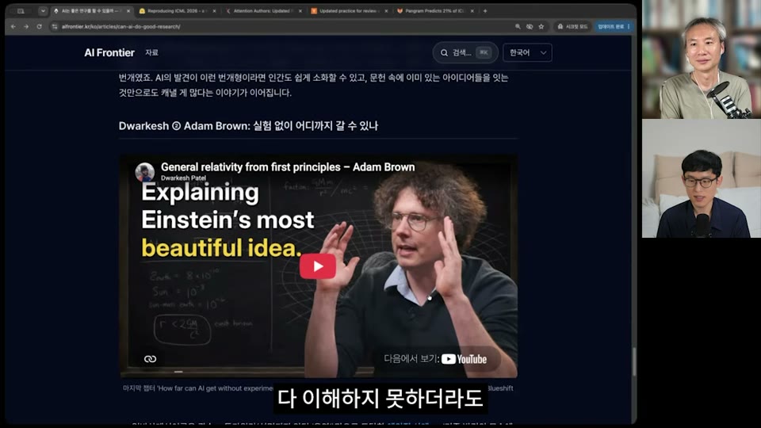Bookmark this page with the star icon
The width and height of the screenshot is (761, 428).
(541, 27)
